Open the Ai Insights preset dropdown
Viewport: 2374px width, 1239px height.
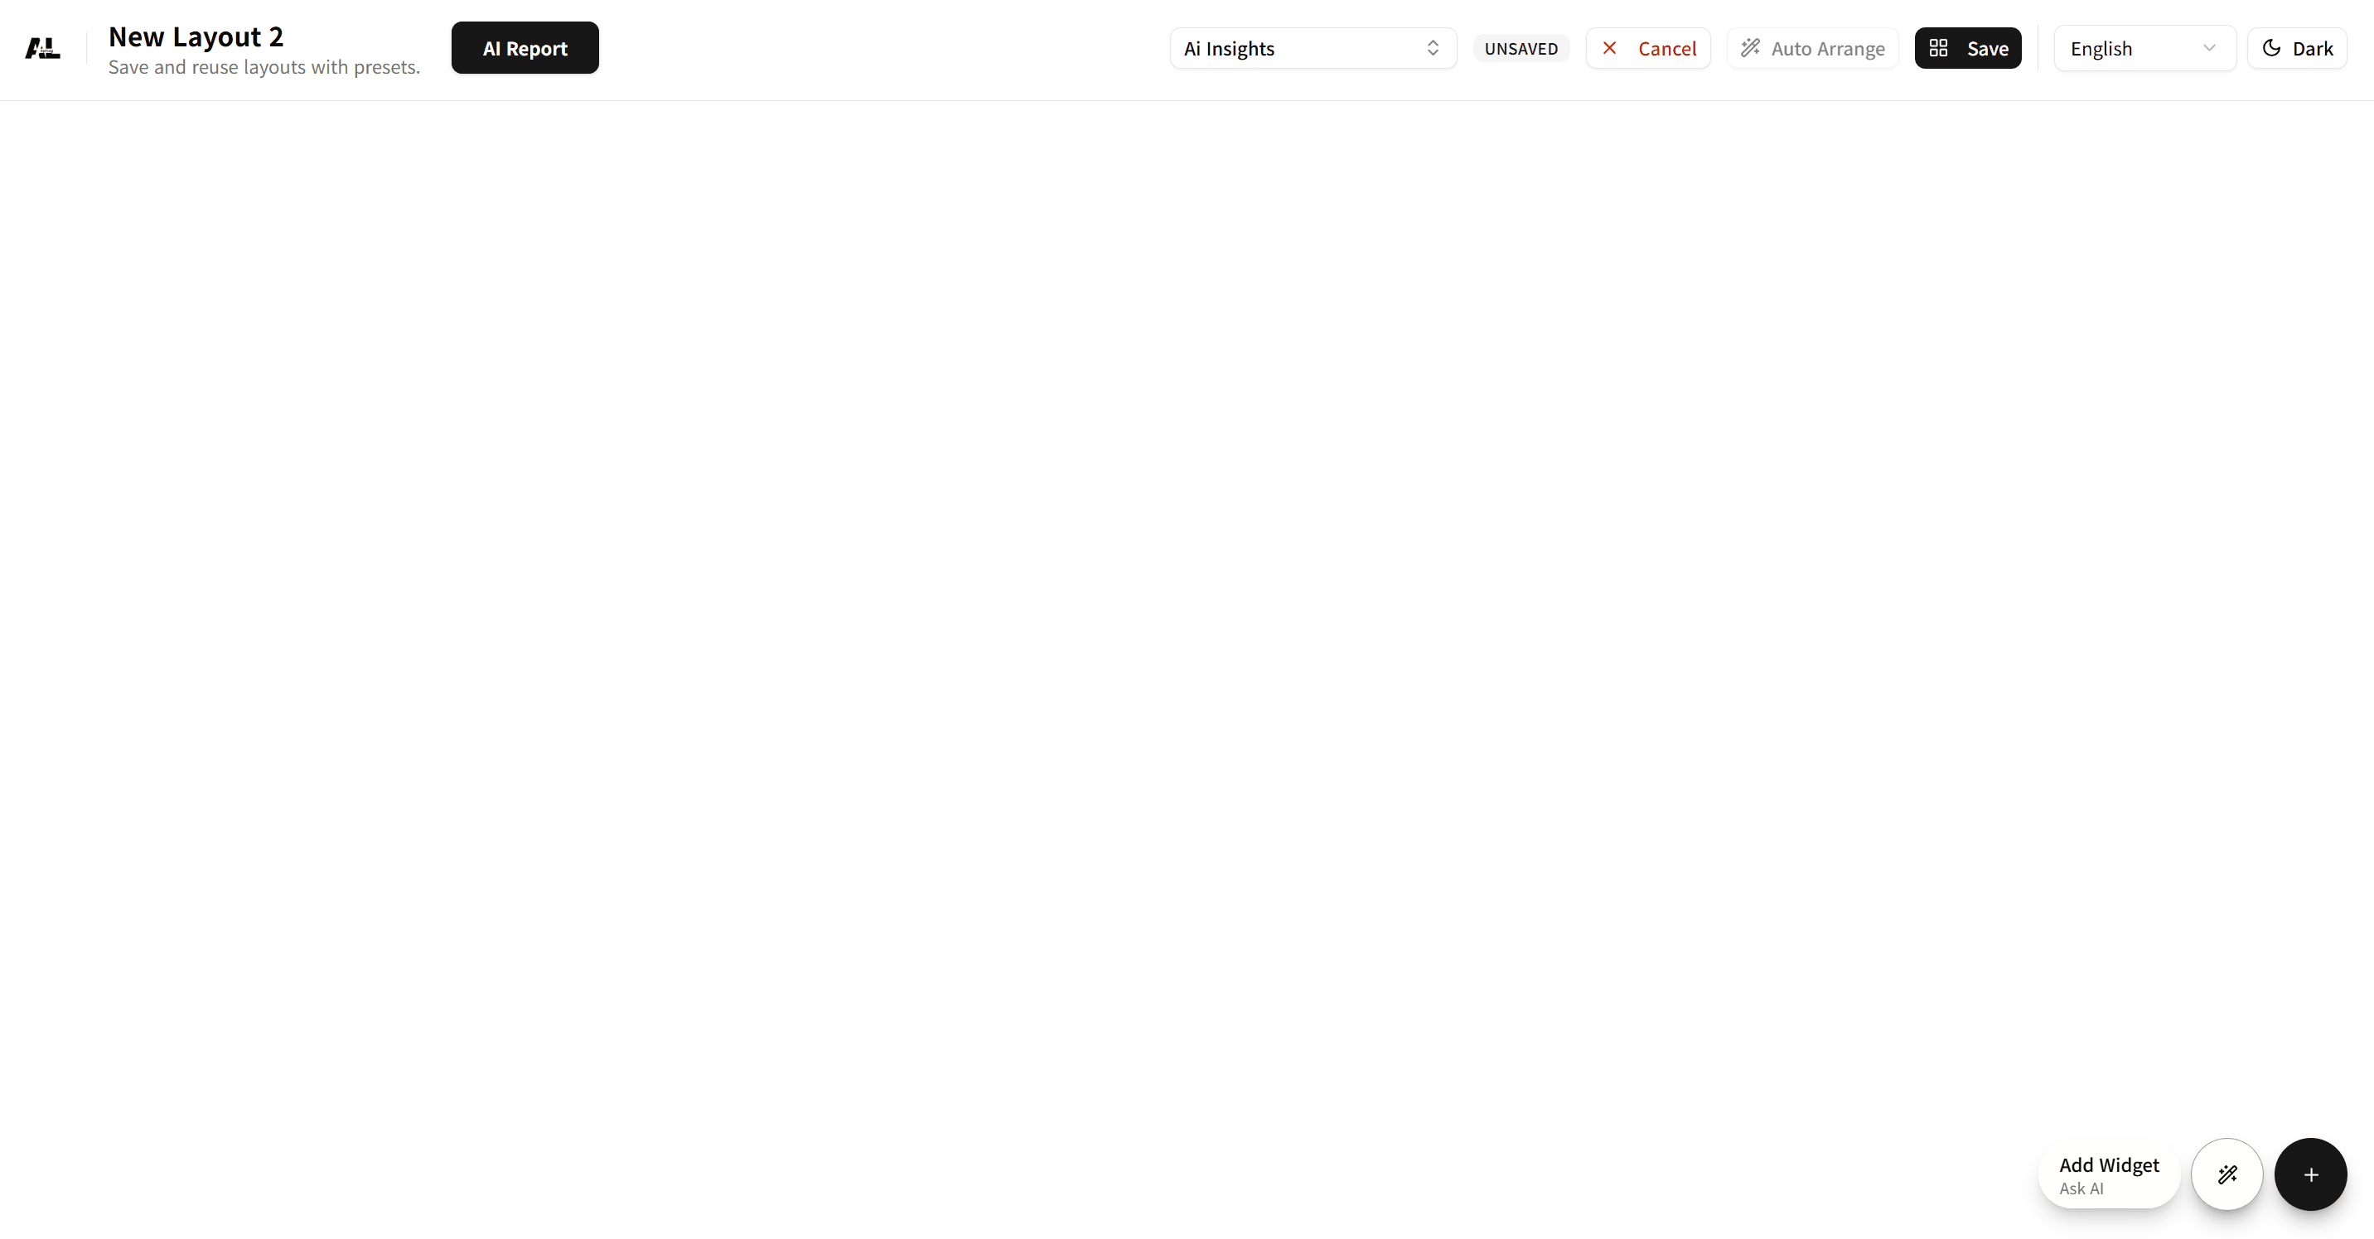[1313, 48]
